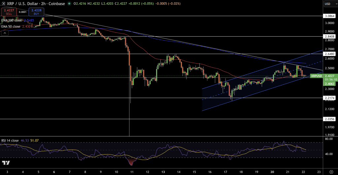Screen dimensions: 338x175
Task: Click the 2.0356 price level label
Action: (x=330, y=119)
